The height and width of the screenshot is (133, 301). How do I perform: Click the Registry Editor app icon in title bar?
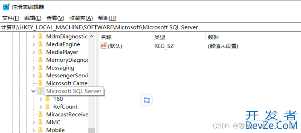pyautogui.click(x=6, y=7)
